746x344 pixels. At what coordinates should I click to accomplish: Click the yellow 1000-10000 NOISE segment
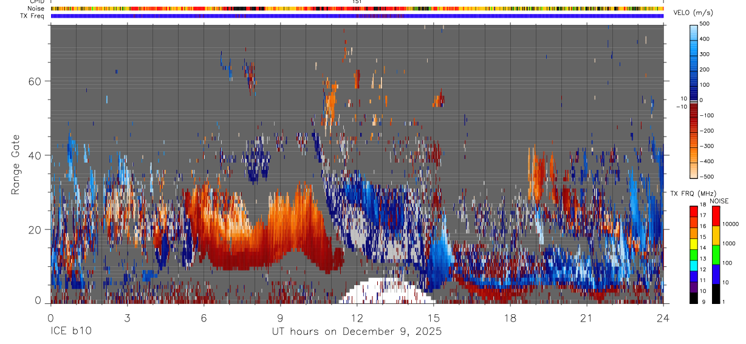[716, 235]
